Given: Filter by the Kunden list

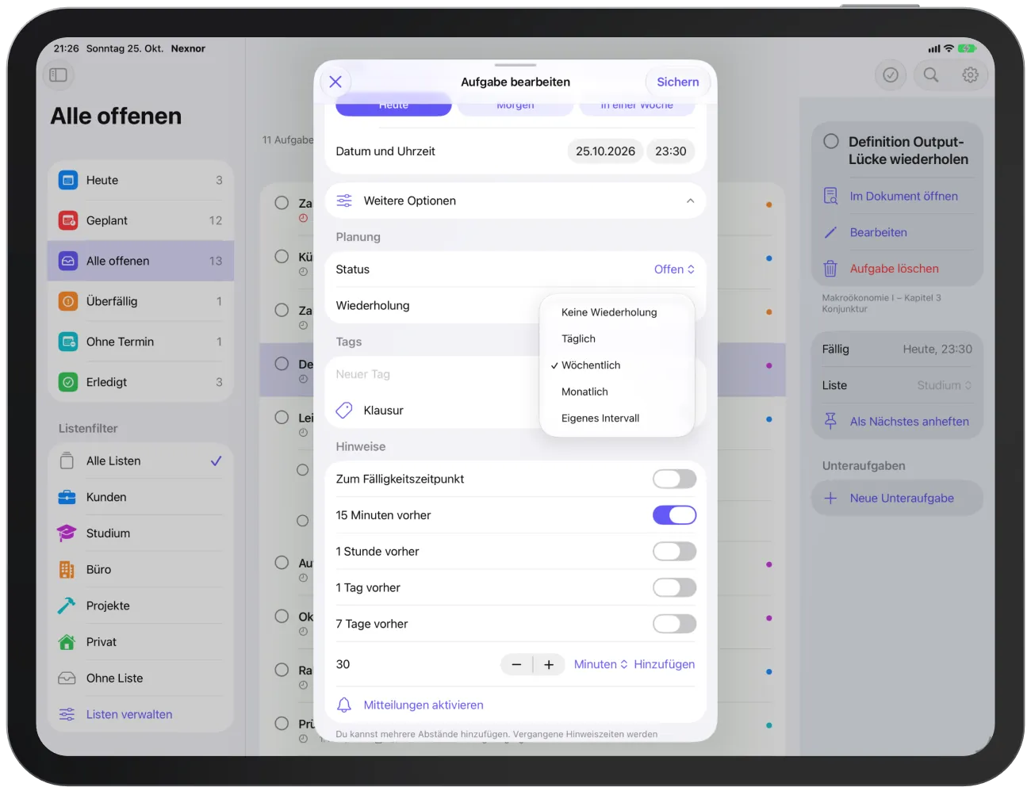Looking at the screenshot, I should point(140,497).
